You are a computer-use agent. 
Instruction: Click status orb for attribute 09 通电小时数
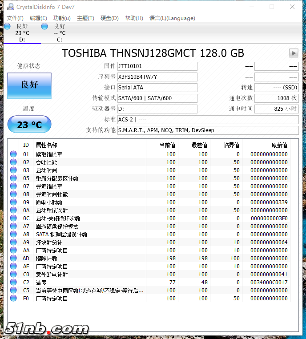click(13, 202)
